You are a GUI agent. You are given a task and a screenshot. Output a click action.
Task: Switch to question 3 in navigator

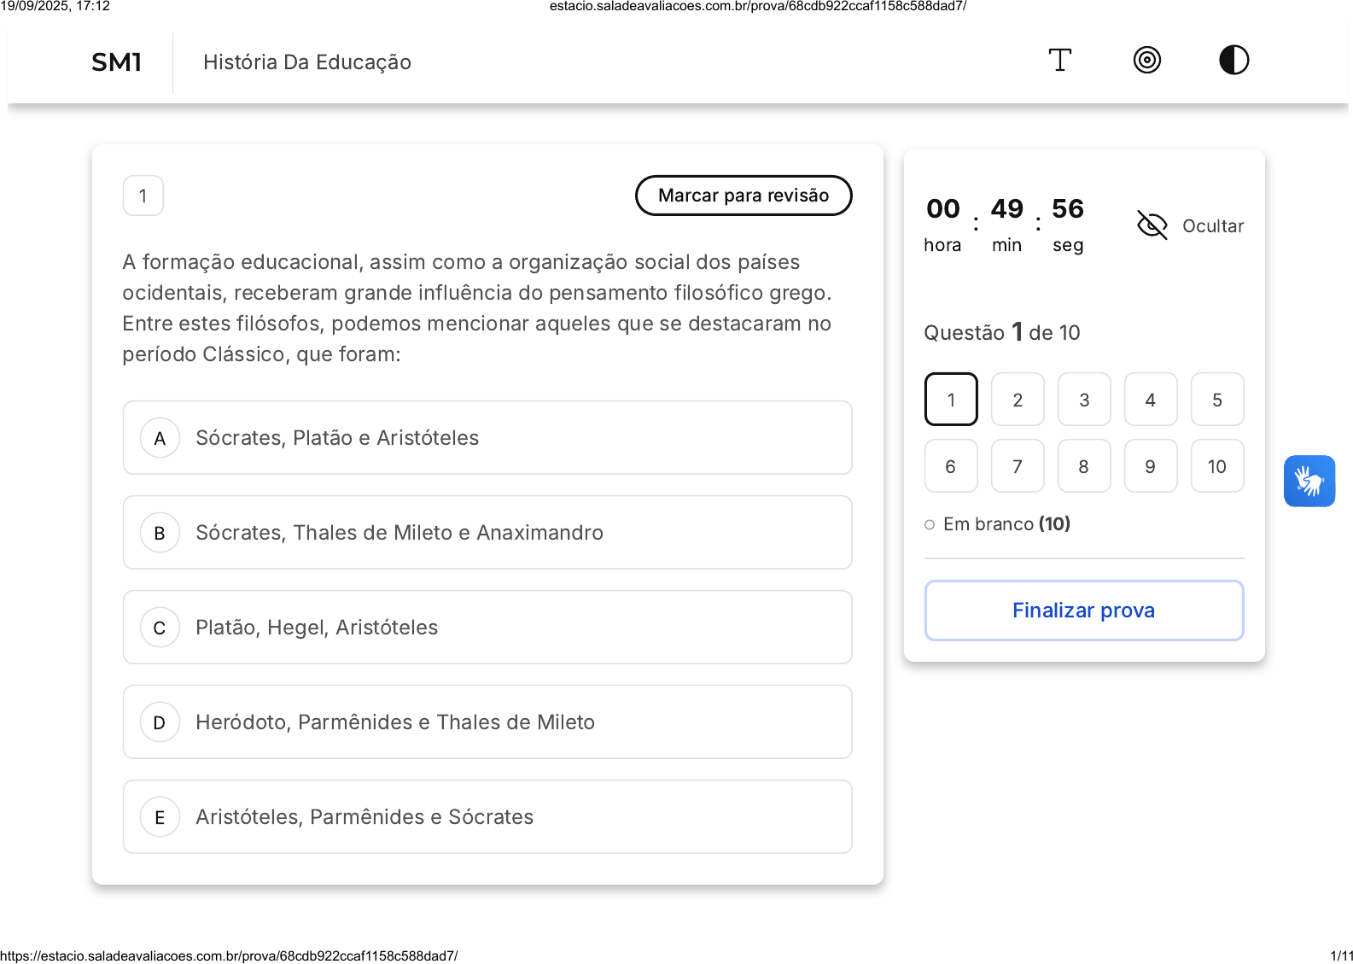pos(1083,400)
